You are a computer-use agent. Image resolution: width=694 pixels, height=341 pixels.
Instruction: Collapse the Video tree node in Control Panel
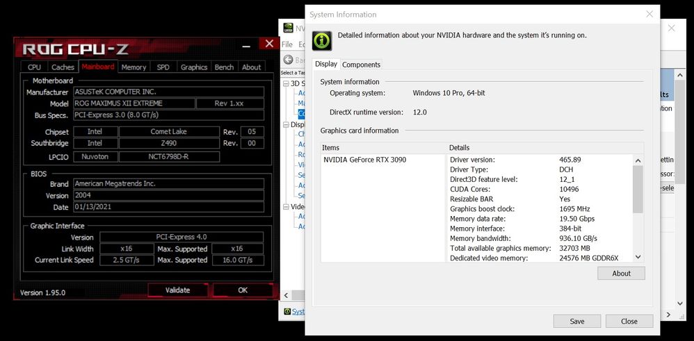pyautogui.click(x=286, y=206)
